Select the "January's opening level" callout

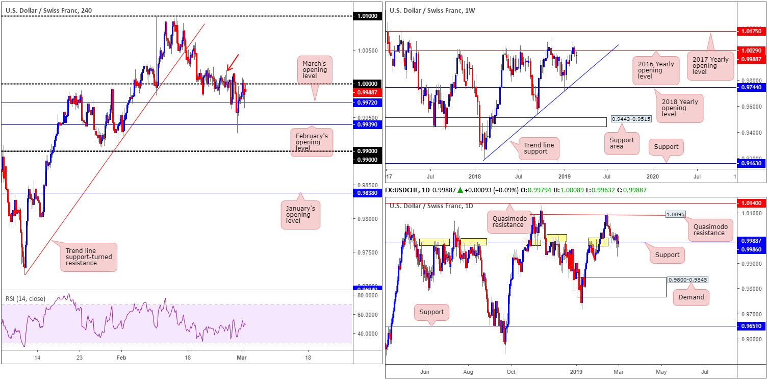[300, 214]
